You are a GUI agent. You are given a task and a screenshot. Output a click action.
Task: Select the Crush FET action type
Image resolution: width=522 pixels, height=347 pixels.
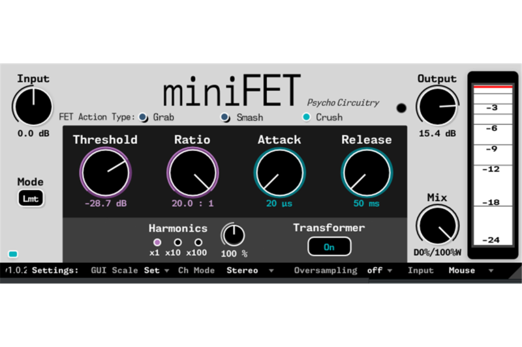pyautogui.click(x=306, y=117)
